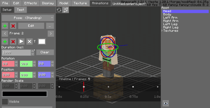Go to next frame arrow
Image resolution: width=210 pixels, height=108 pixels.
tap(51, 33)
